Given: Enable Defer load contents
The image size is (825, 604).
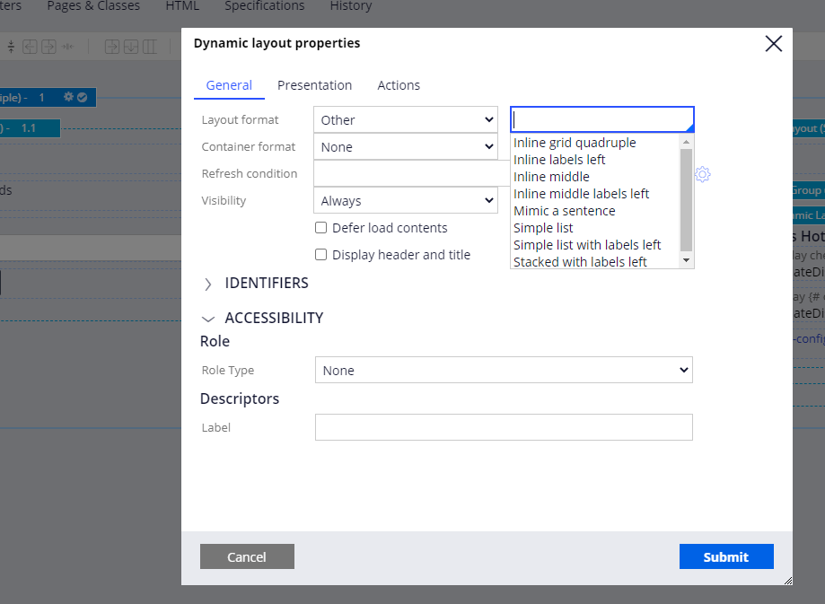Looking at the screenshot, I should [320, 228].
